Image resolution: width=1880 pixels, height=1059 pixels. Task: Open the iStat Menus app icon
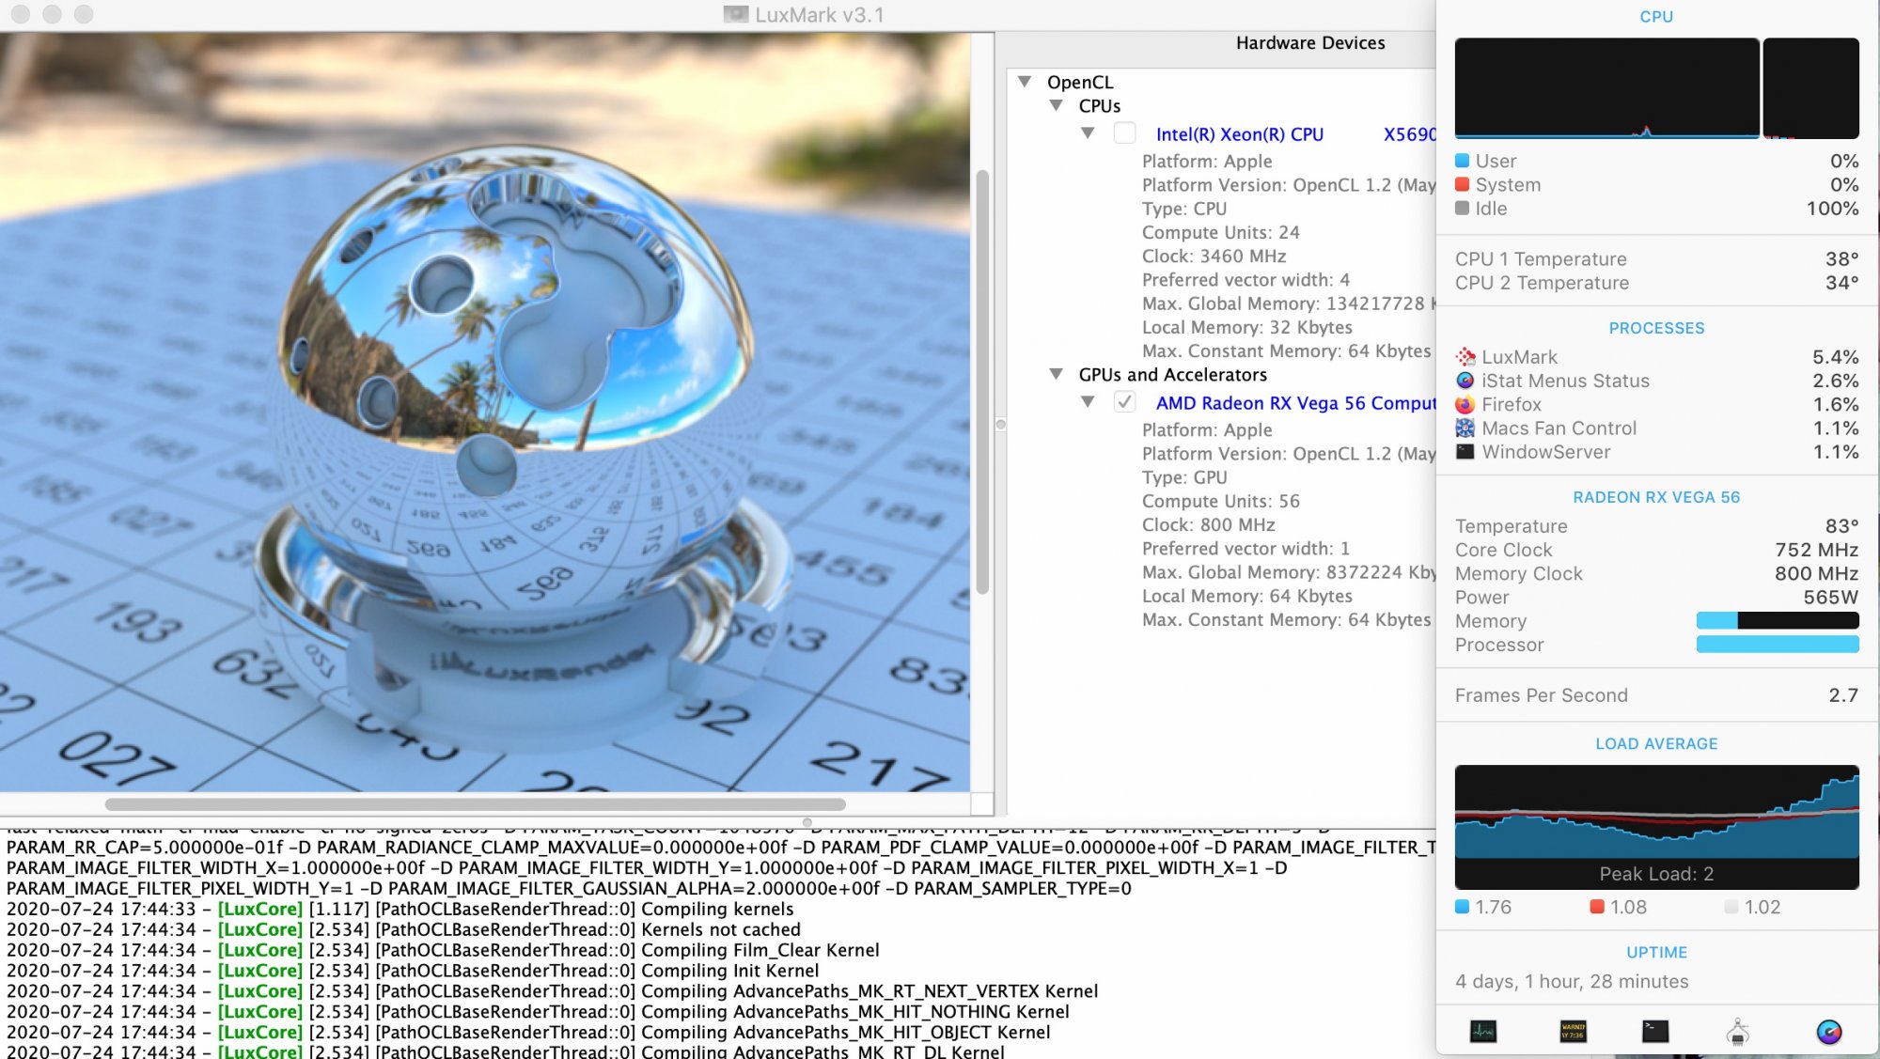[x=1828, y=1032]
